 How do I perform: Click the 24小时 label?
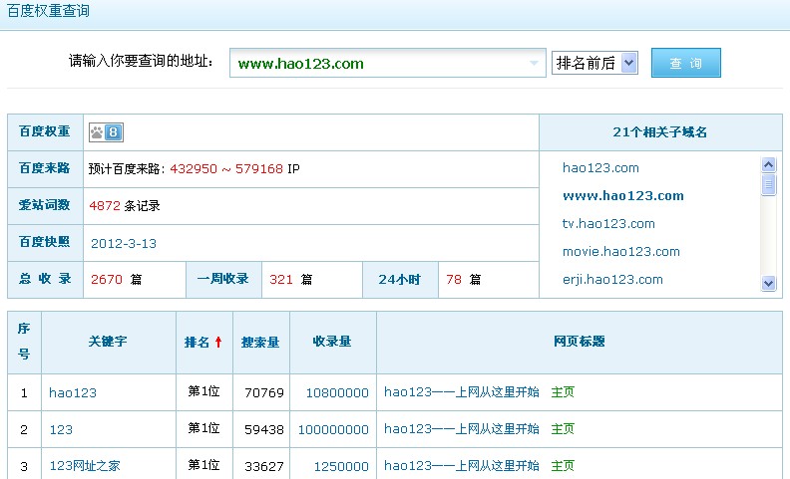(400, 279)
